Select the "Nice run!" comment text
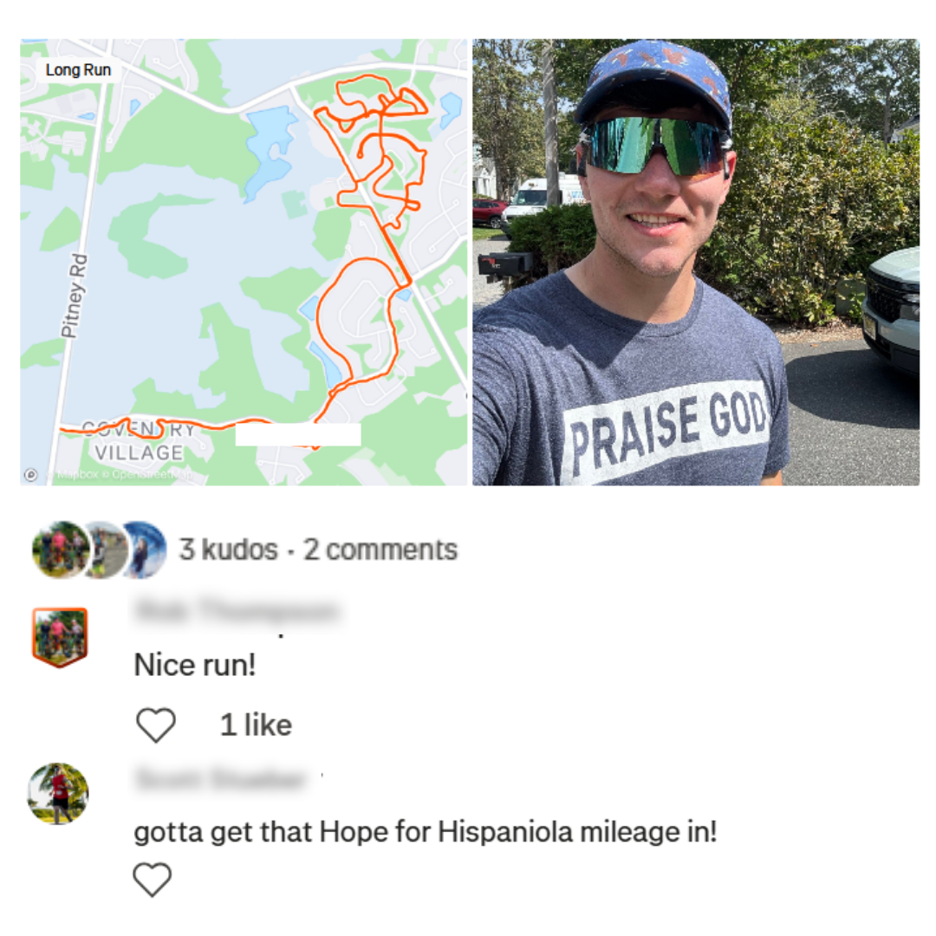Image resolution: width=936 pixels, height=936 pixels. click(x=195, y=665)
